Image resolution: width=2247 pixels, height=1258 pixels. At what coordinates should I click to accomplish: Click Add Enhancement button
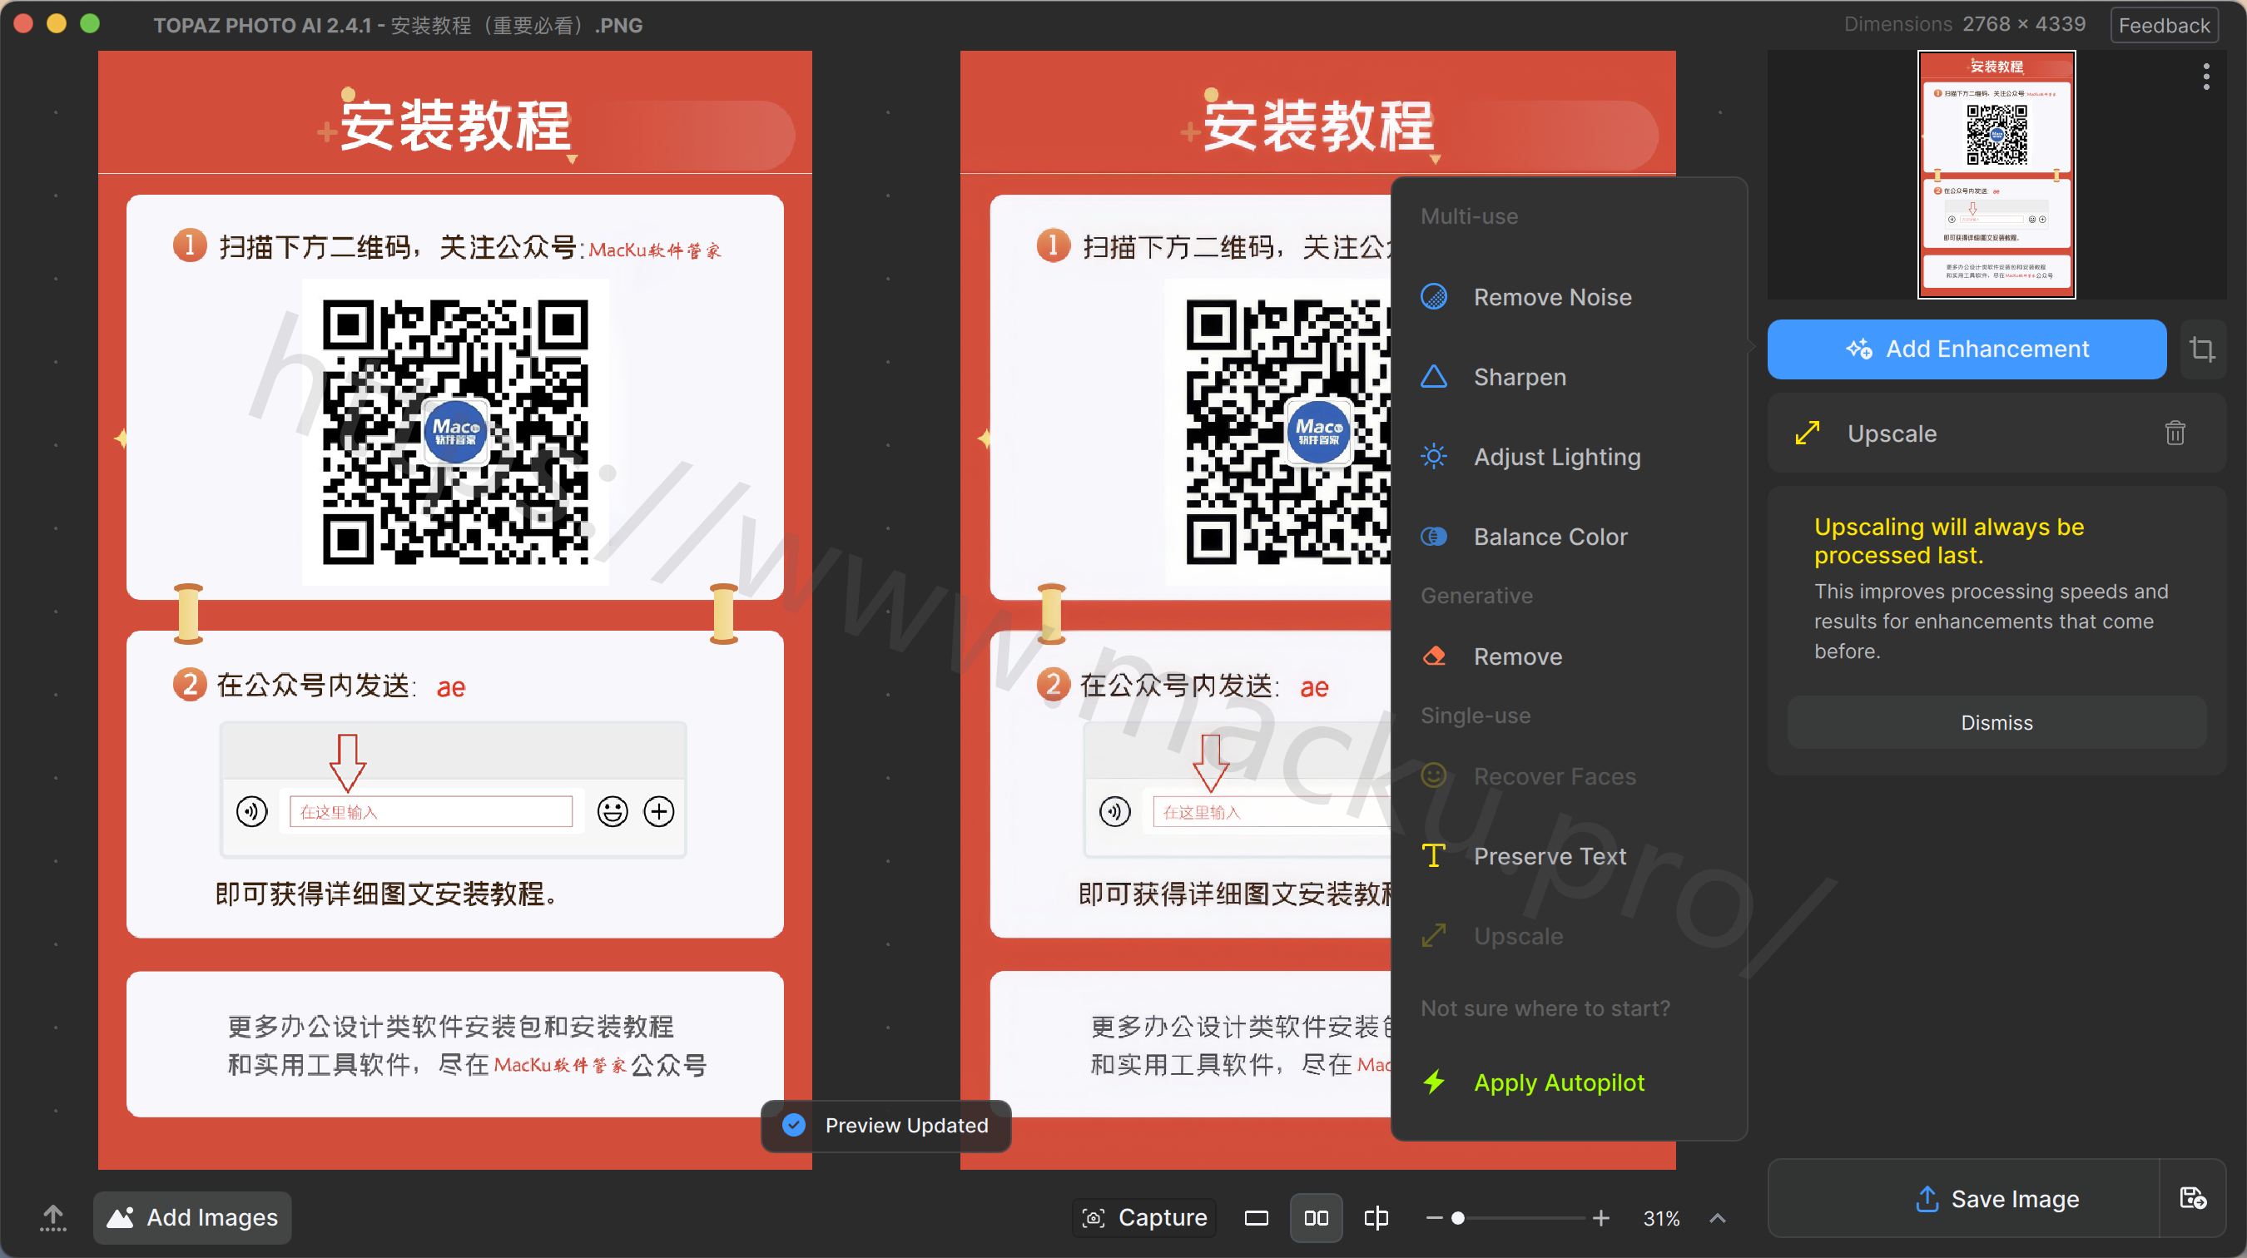click(x=1967, y=349)
